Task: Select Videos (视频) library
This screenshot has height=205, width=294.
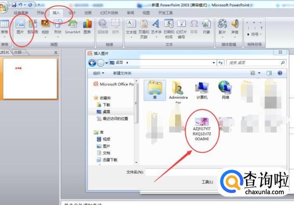Action: tap(103, 139)
